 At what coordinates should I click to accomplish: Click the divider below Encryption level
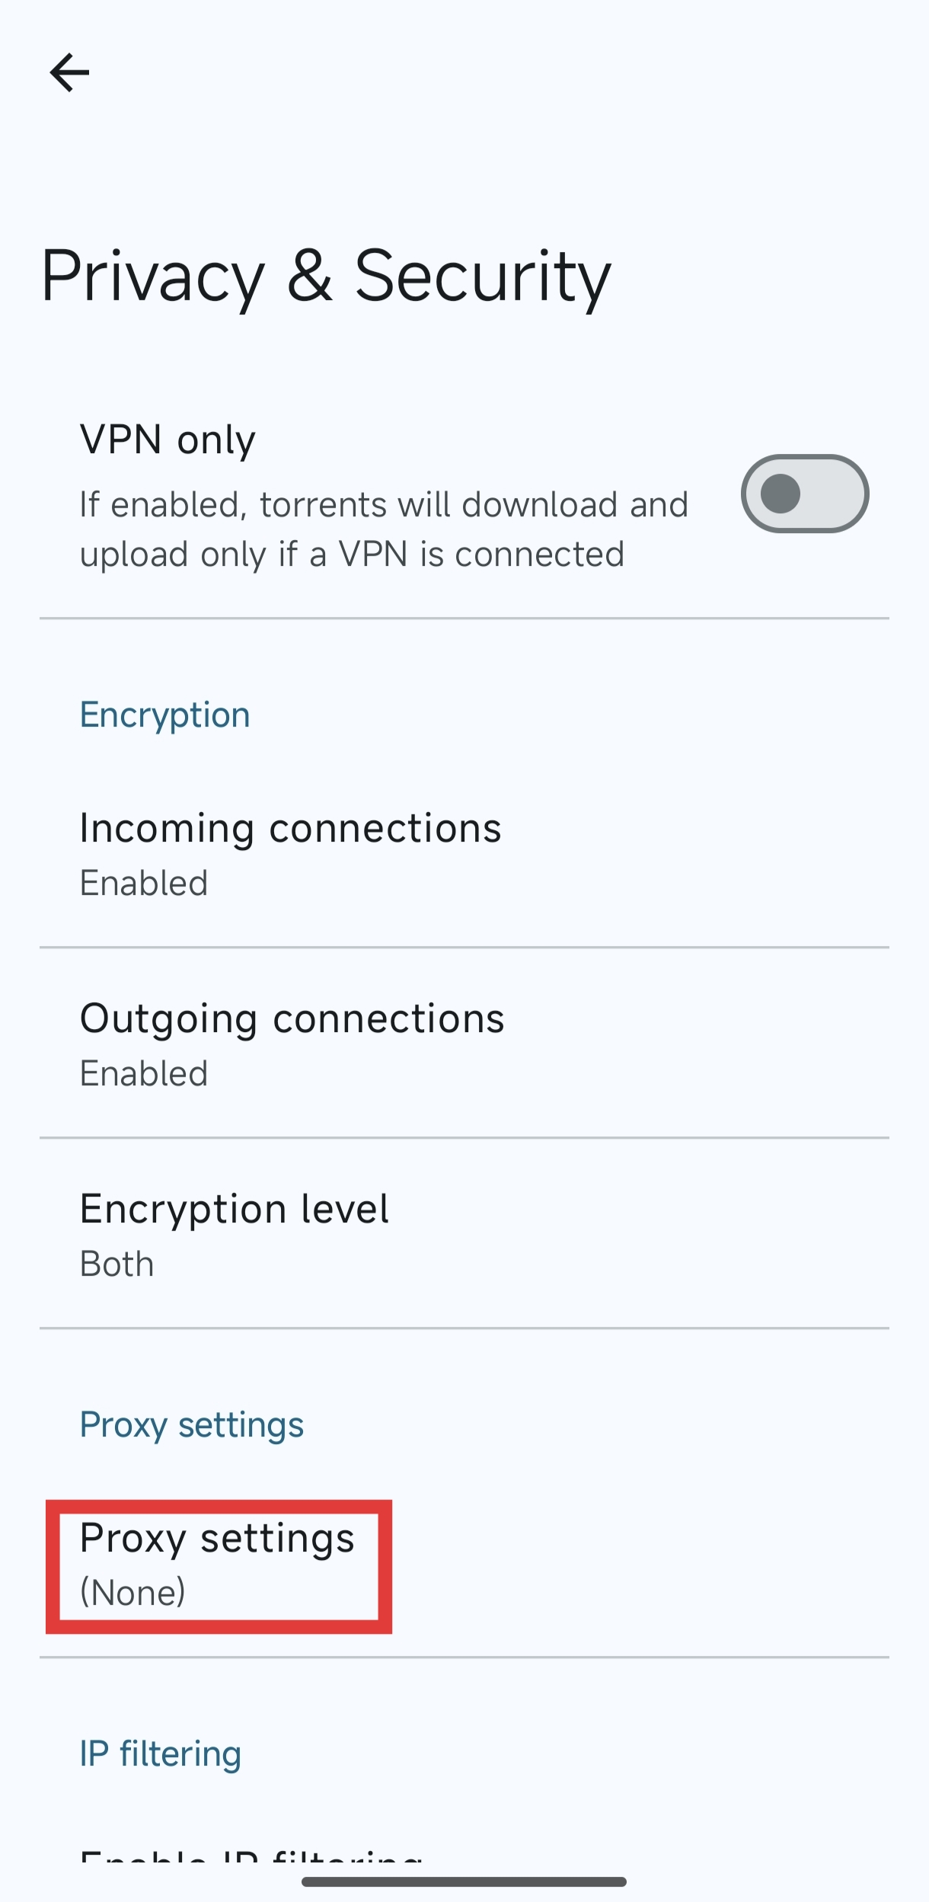(x=464, y=1328)
